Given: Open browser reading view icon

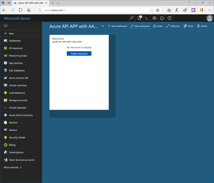Looking at the screenshot, I should coord(152,10).
